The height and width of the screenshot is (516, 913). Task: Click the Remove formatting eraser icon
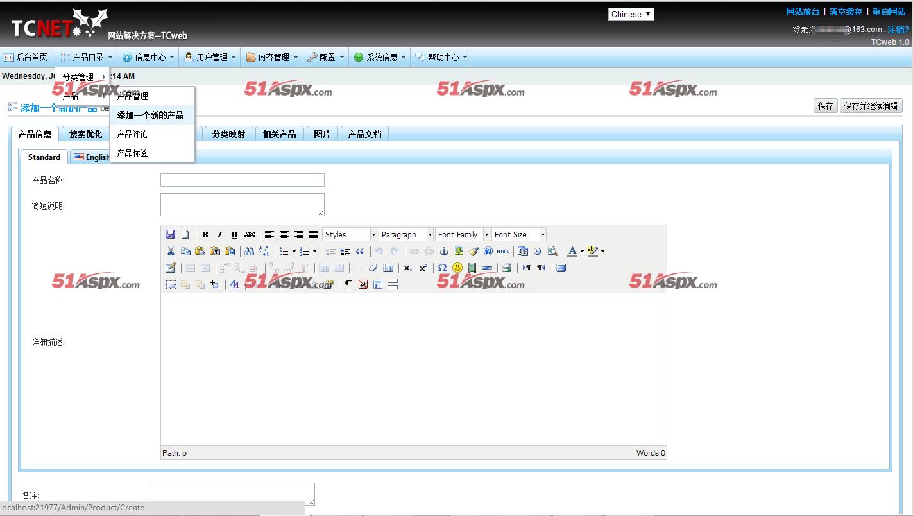(373, 268)
